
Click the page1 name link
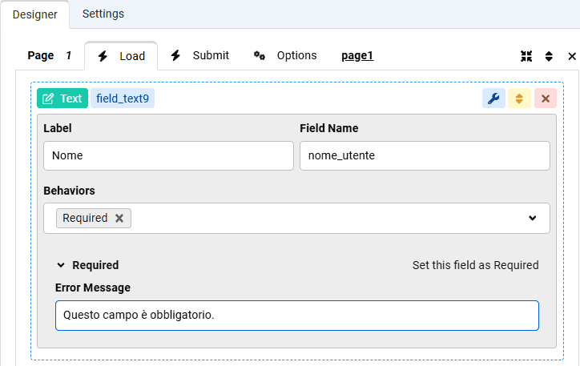357,55
